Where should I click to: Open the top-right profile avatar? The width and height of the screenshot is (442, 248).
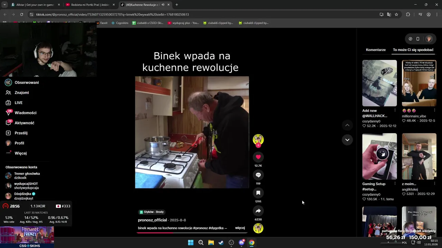pyautogui.click(x=429, y=39)
